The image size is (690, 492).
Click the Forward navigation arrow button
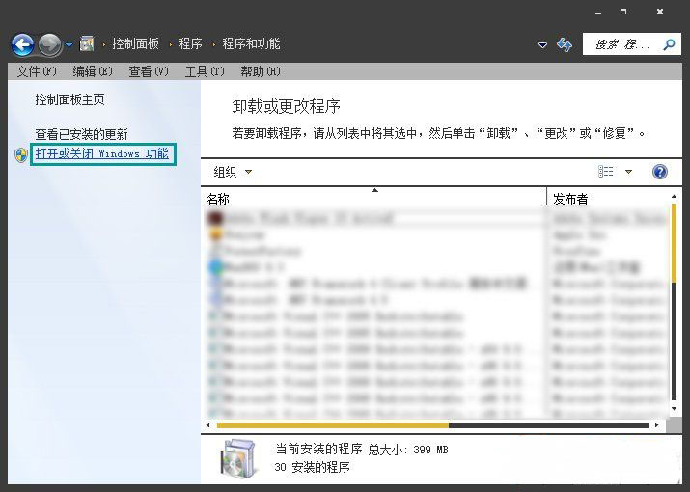pos(49,44)
